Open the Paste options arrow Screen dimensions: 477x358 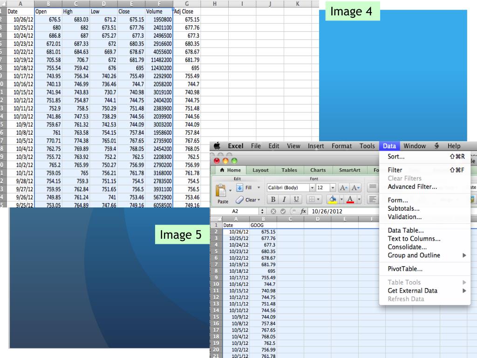(230, 191)
